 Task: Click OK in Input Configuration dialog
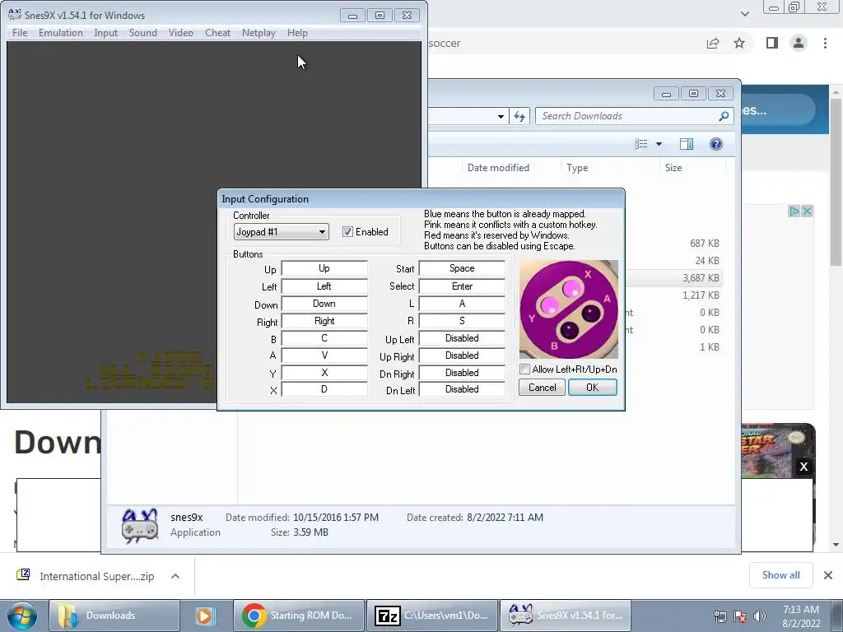[x=593, y=388]
